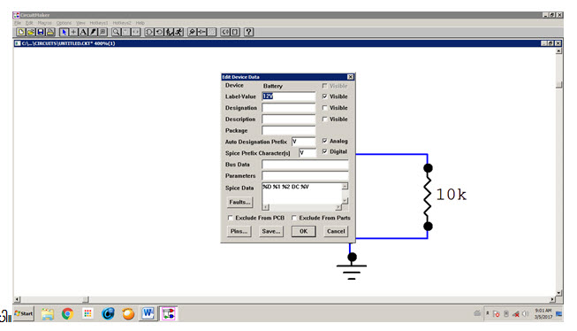The image size is (577, 331).
Task: Click the Run simulation running-man icon
Action: point(178,32)
